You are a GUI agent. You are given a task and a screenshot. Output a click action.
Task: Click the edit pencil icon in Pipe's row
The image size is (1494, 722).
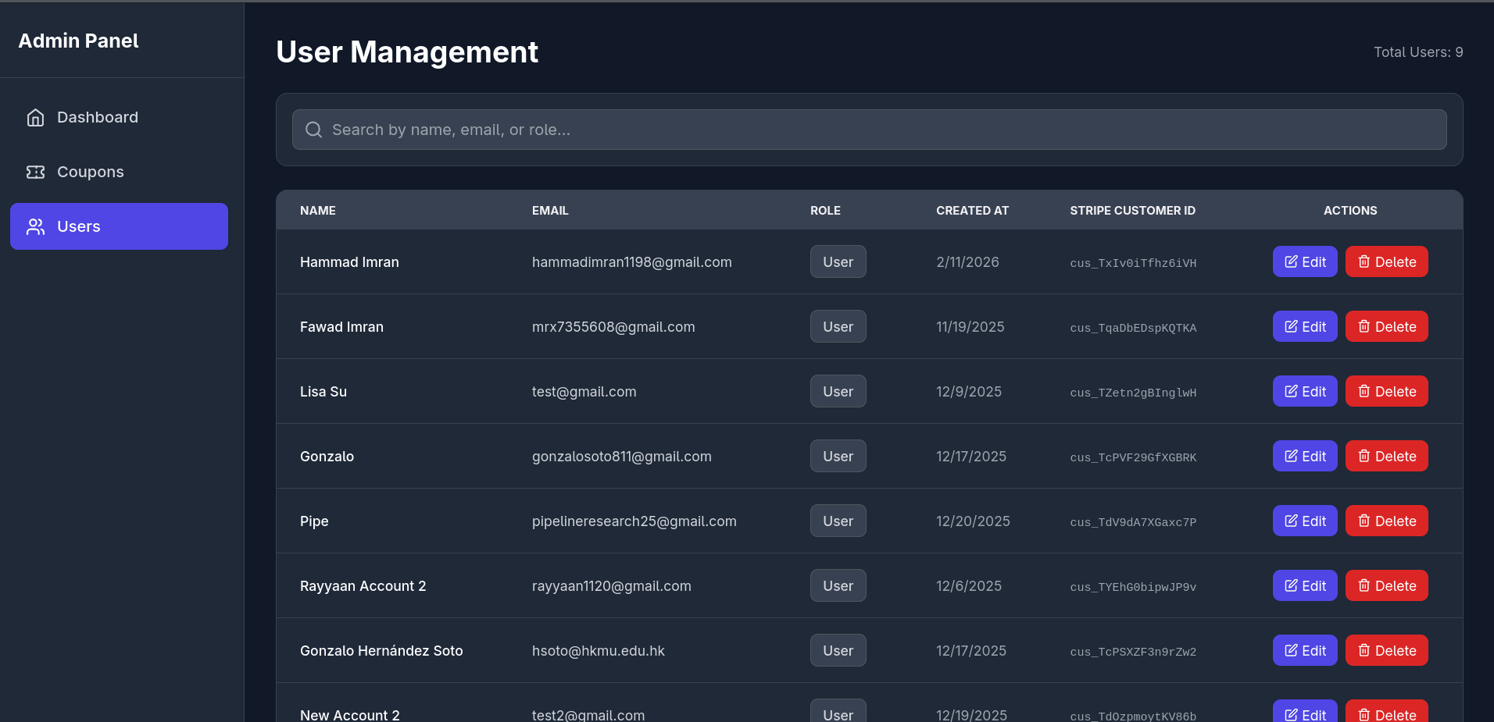point(1291,521)
